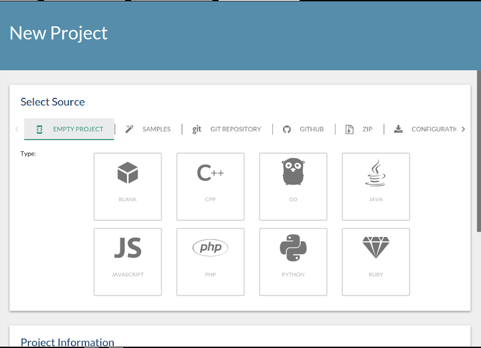This screenshot has width=481, height=348.
Task: Choose the C++ project type
Action: (210, 174)
